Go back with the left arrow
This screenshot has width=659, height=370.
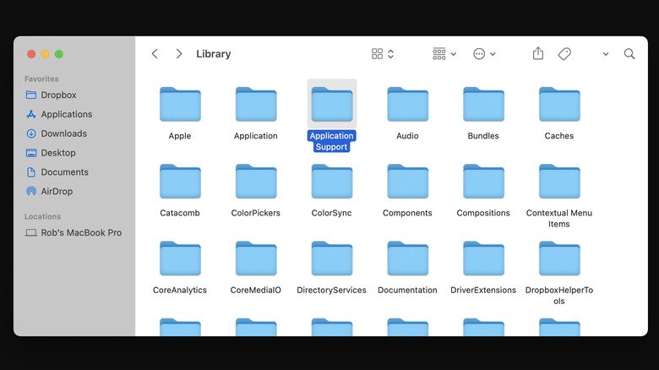[155, 53]
